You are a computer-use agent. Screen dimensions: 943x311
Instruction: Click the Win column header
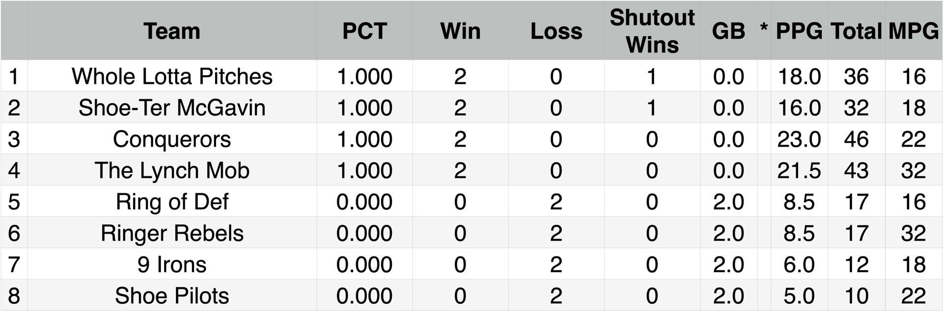pyautogui.click(x=460, y=31)
